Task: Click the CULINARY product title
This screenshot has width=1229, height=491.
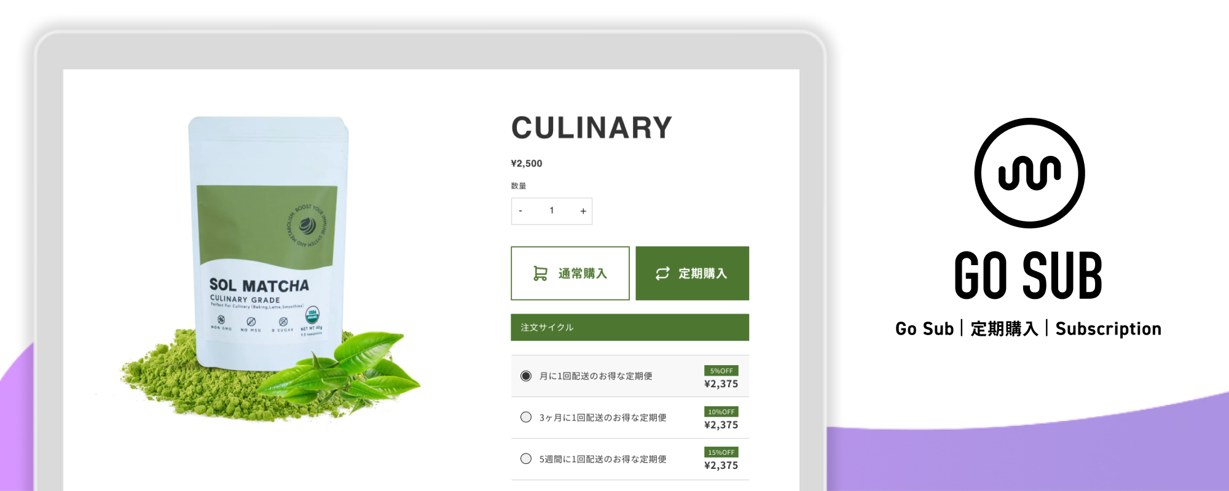Action: pos(592,128)
